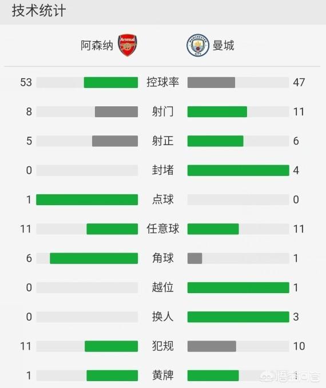
Task: Click the Arsenal club crest icon
Action: coord(128,45)
